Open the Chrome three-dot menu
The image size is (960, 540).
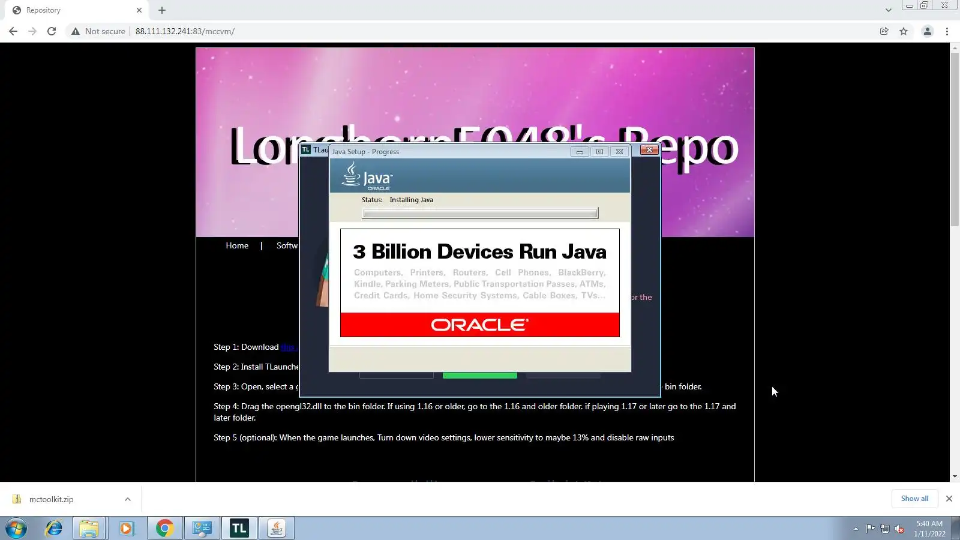pyautogui.click(x=947, y=31)
